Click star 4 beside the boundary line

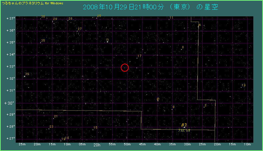pyautogui.click(x=198, y=27)
